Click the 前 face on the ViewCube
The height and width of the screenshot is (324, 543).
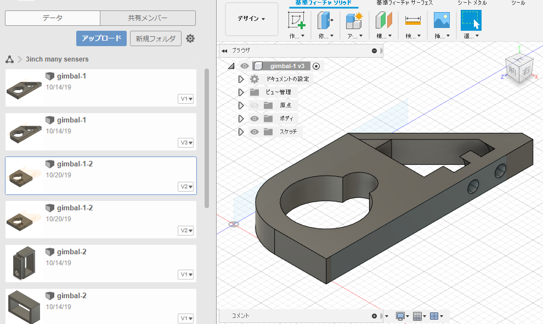point(513,71)
